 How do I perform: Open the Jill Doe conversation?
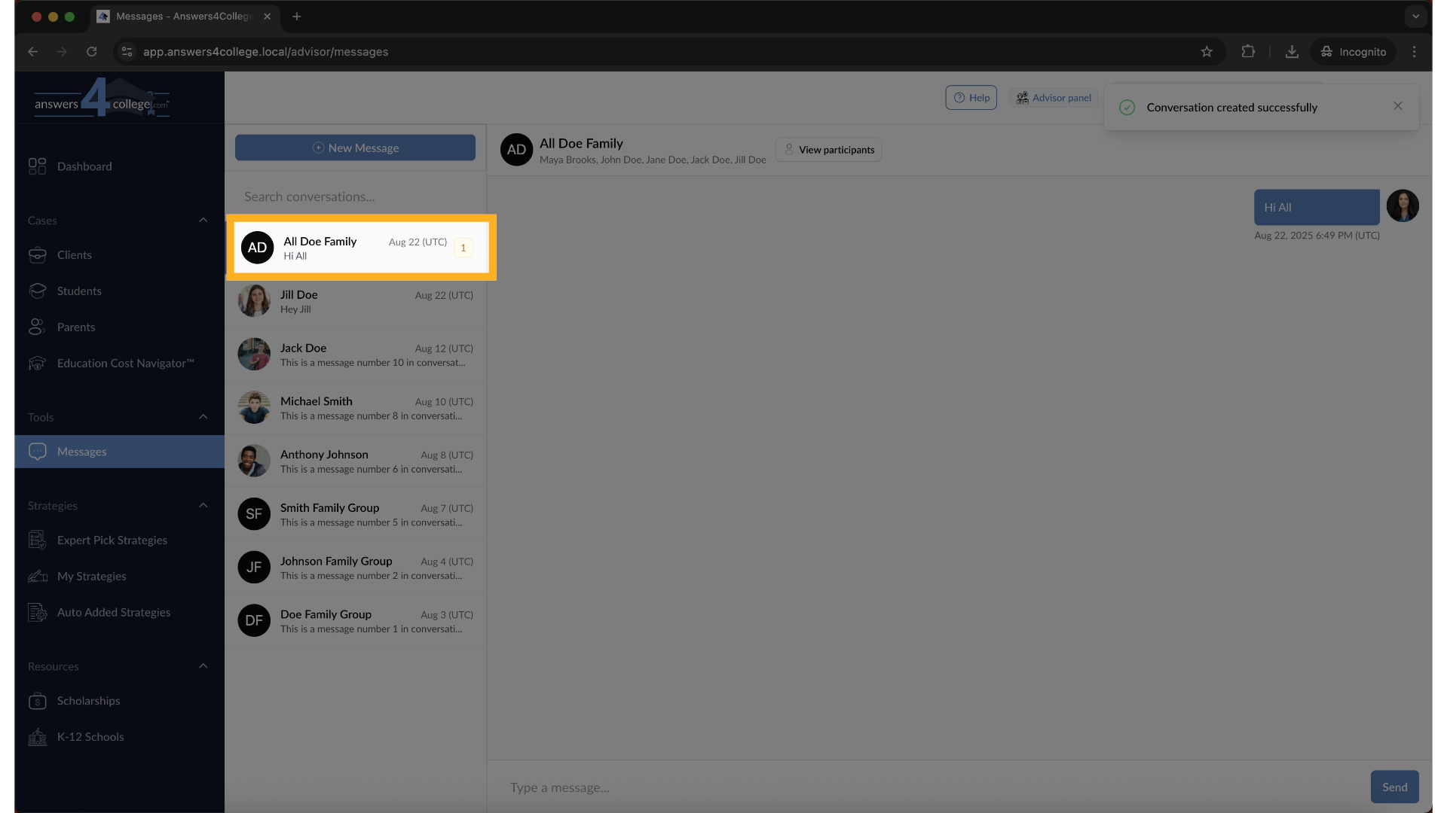pos(355,301)
